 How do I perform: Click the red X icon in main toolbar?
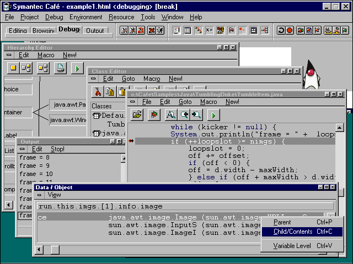(152, 30)
